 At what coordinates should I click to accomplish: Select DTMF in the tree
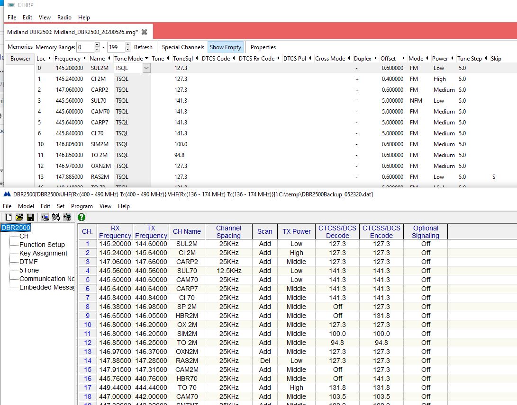point(28,262)
